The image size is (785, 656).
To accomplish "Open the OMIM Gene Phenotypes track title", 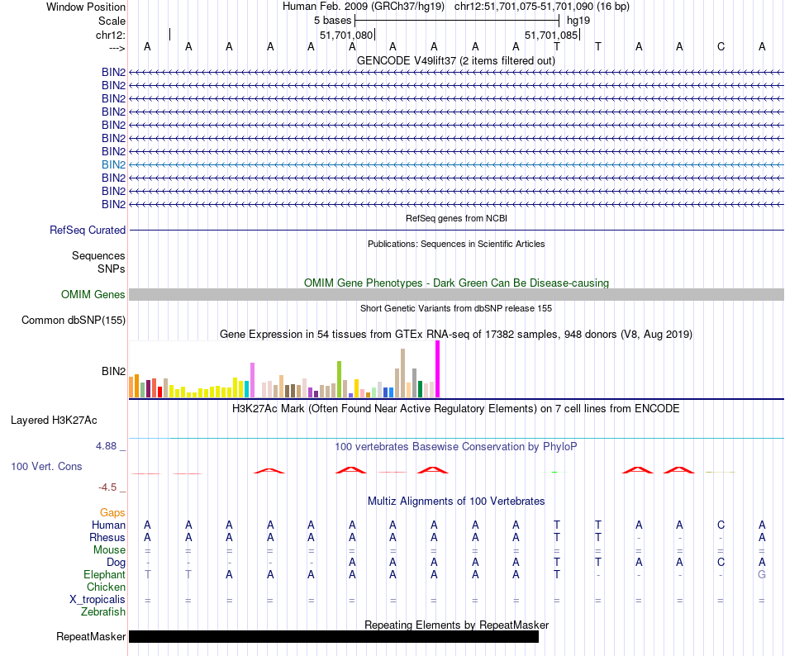I will [456, 283].
